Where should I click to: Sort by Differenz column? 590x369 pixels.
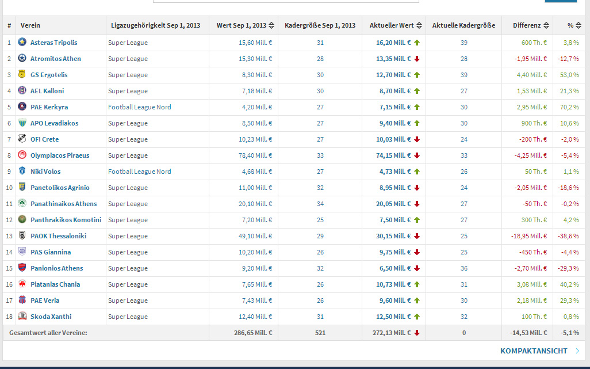point(546,25)
